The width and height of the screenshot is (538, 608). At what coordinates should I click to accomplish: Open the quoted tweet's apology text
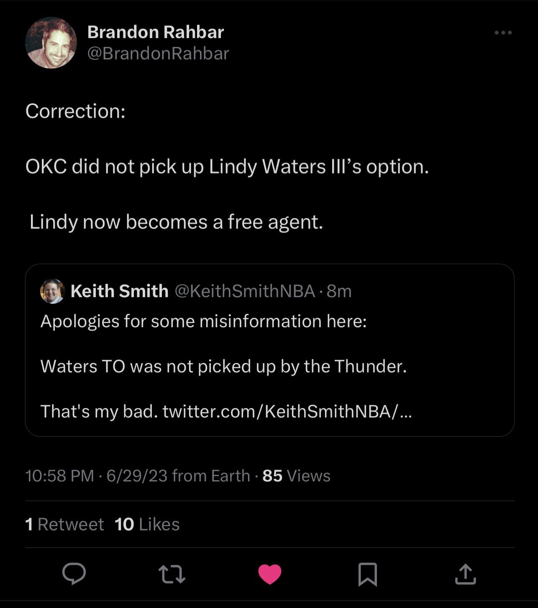tap(203, 321)
